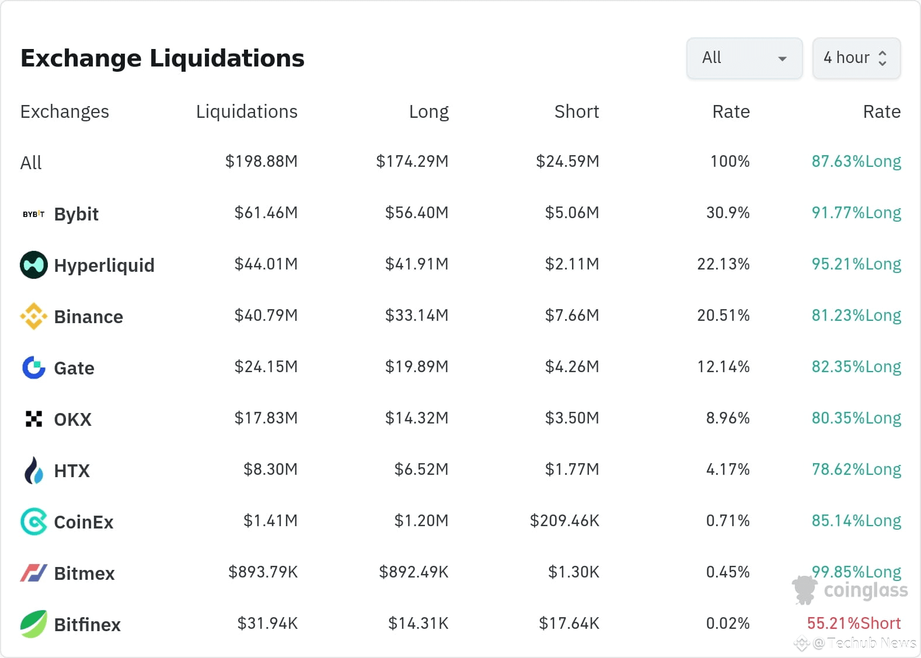This screenshot has width=921, height=658.
Task: Click the Bitmex logo icon
Action: pos(34,573)
